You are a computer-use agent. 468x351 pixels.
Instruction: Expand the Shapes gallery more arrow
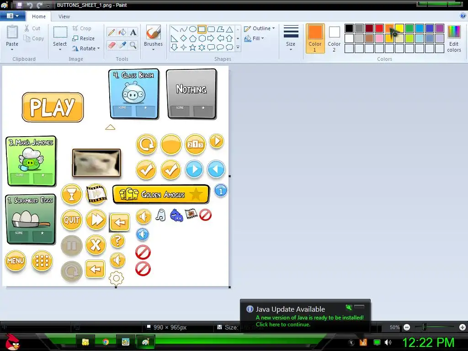click(x=238, y=48)
